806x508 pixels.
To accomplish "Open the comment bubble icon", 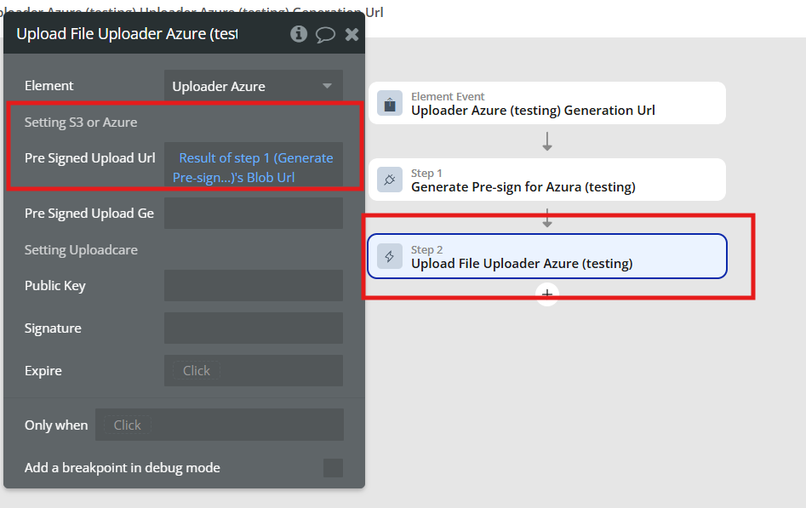I will pos(325,34).
